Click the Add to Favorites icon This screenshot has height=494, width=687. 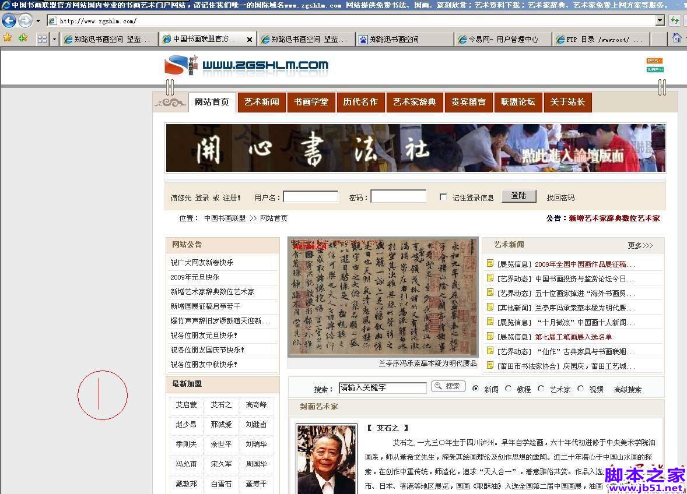click(22, 38)
